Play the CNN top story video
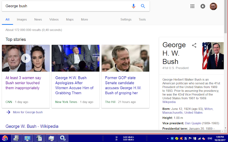The image size is (228, 142). pos(26,58)
